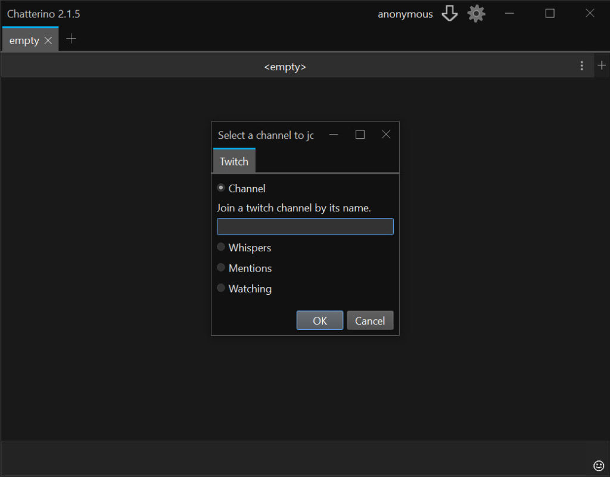Click the anonymous account name
The image size is (610, 477).
click(x=405, y=14)
